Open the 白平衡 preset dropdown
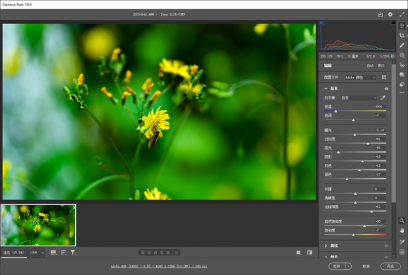 tap(359, 98)
